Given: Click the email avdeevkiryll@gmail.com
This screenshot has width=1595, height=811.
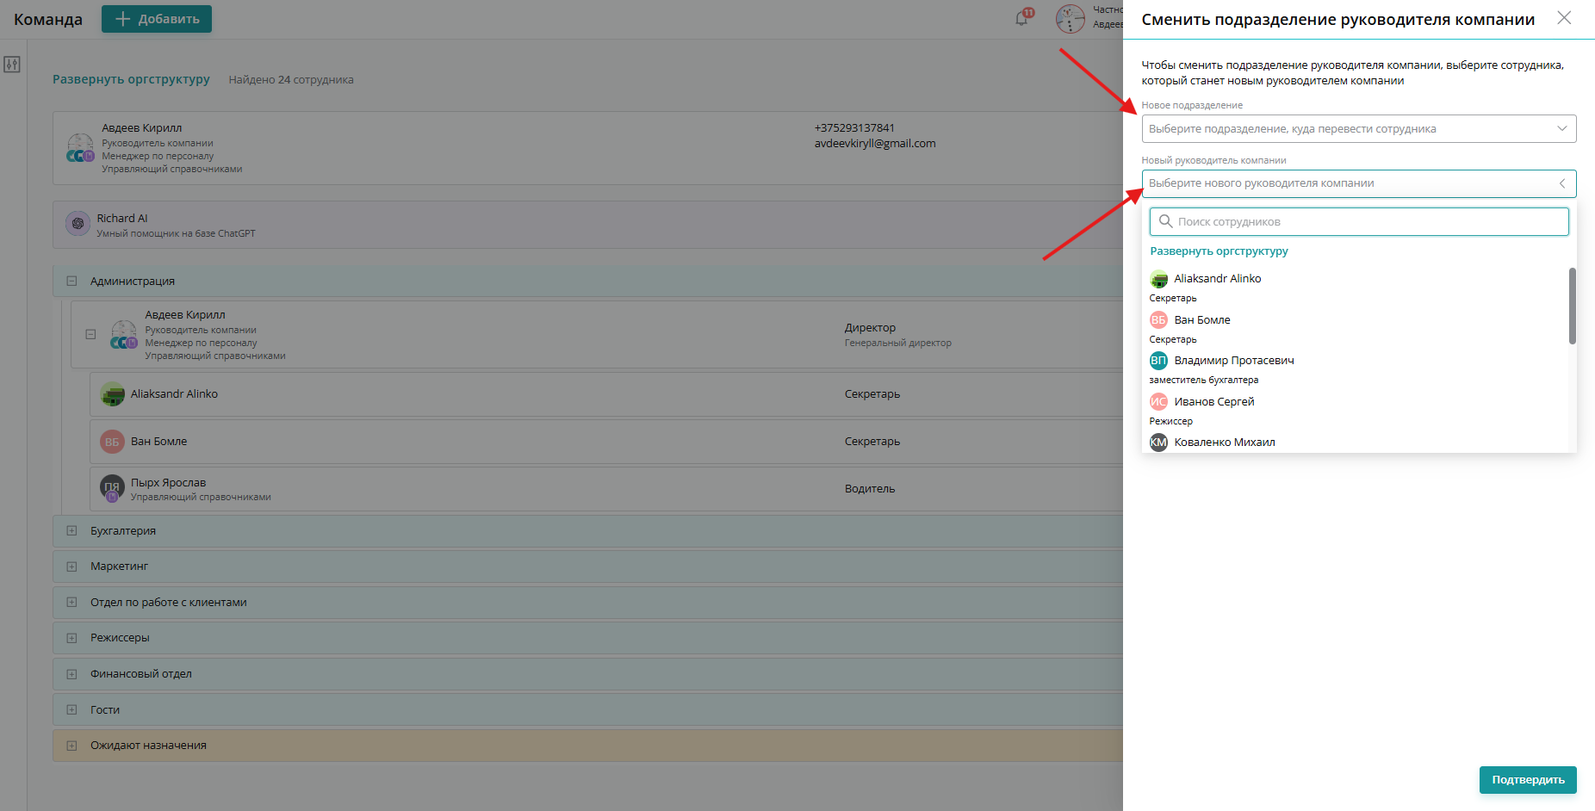Looking at the screenshot, I should click(875, 144).
